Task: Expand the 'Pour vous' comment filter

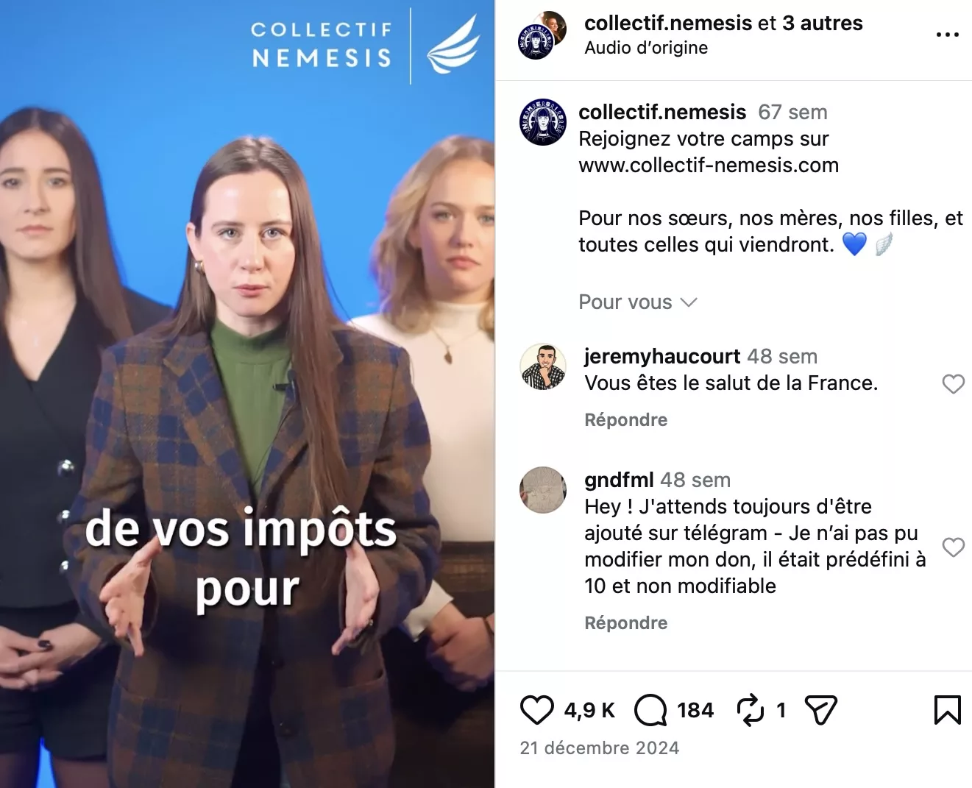Action: coord(637,302)
